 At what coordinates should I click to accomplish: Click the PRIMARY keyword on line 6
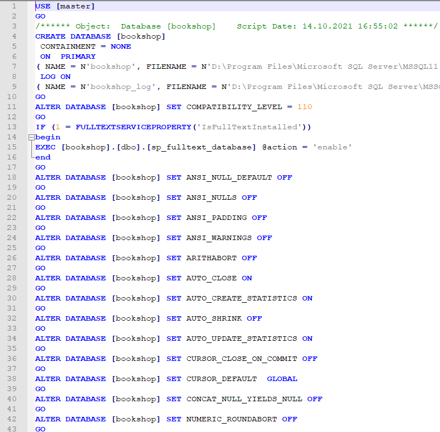pyautogui.click(x=78, y=57)
